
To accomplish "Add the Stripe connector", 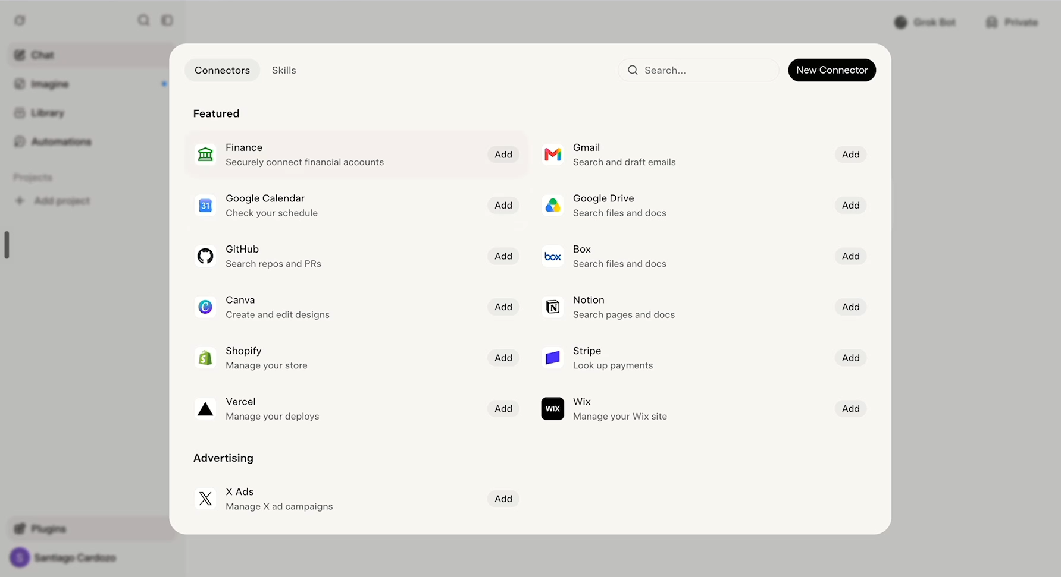I will (x=851, y=358).
